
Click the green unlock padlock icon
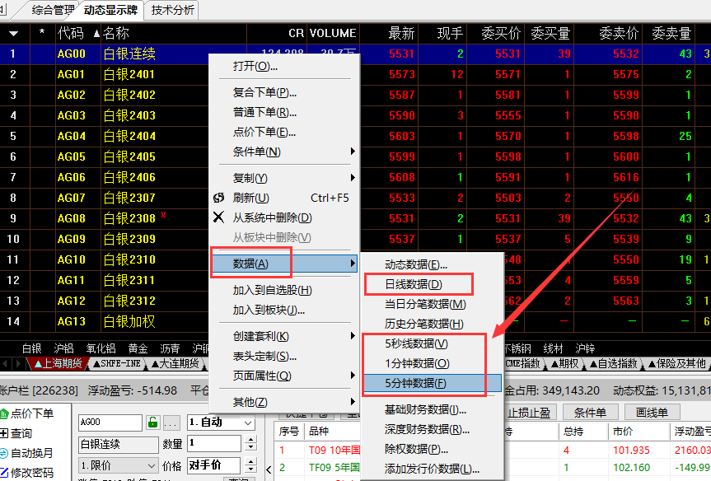coord(152,423)
